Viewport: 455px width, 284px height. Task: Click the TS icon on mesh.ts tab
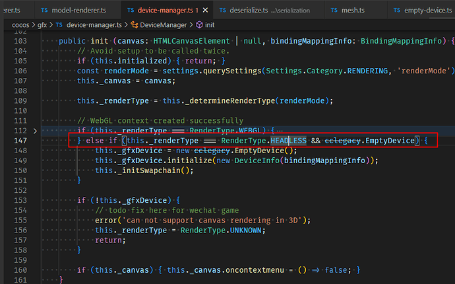334,10
